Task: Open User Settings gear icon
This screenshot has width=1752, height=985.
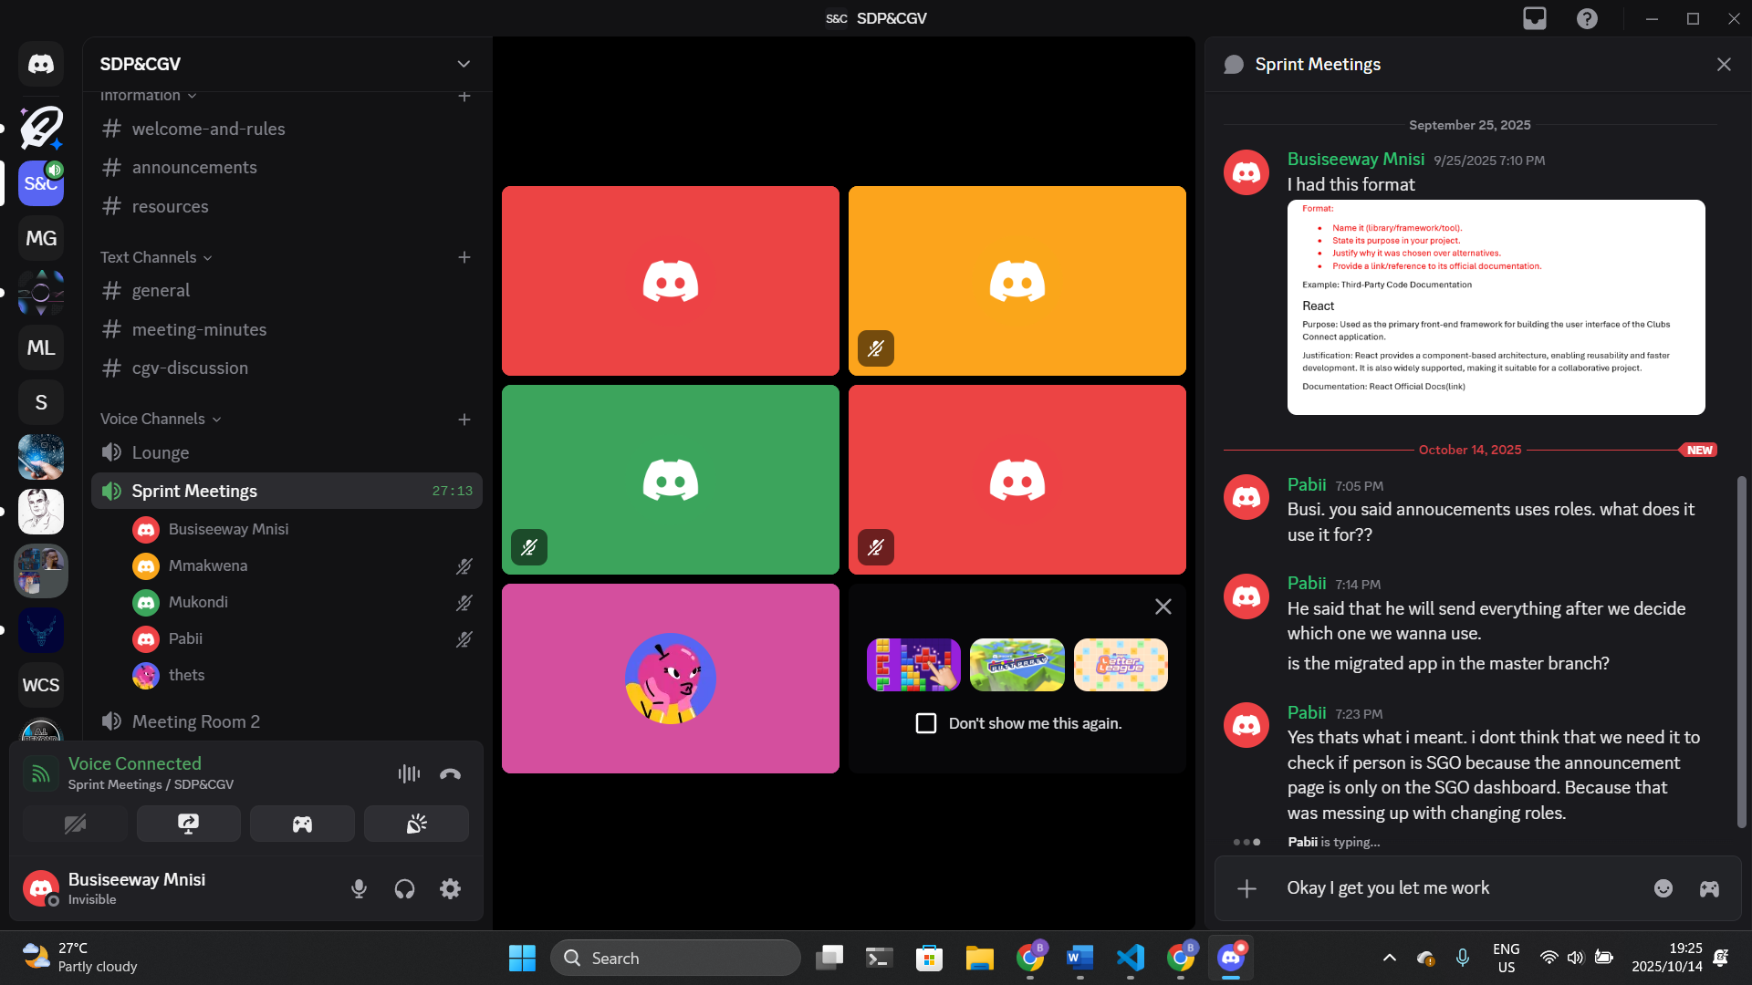Action: tap(450, 888)
